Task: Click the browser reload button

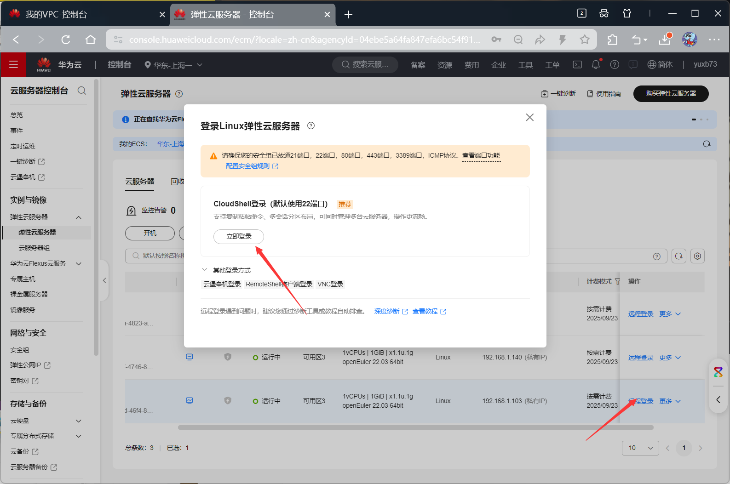Action: pyautogui.click(x=66, y=40)
